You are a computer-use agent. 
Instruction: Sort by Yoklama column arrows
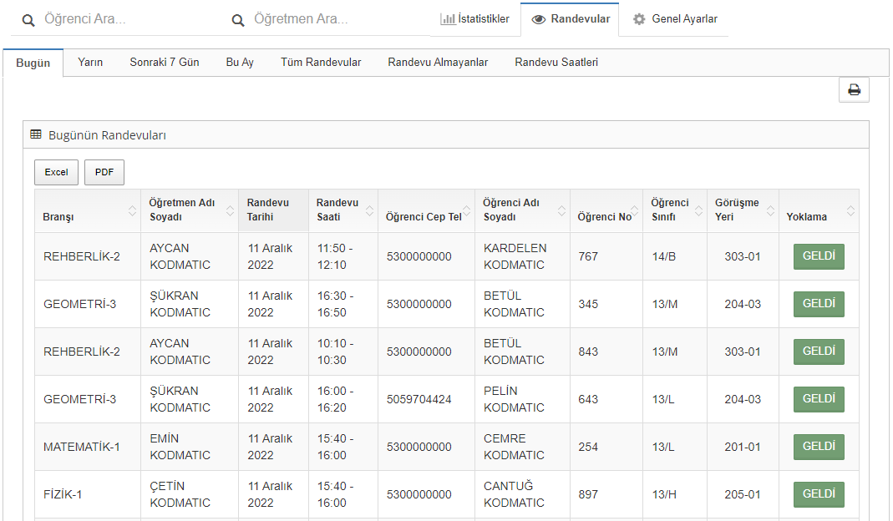click(x=850, y=210)
